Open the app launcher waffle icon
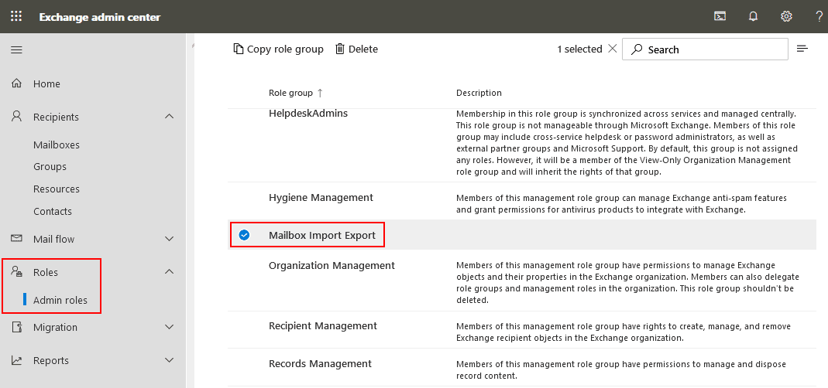Image resolution: width=828 pixels, height=388 pixels. (16, 16)
